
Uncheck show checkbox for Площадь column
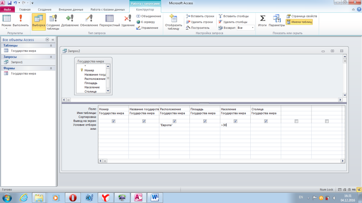pos(205,121)
